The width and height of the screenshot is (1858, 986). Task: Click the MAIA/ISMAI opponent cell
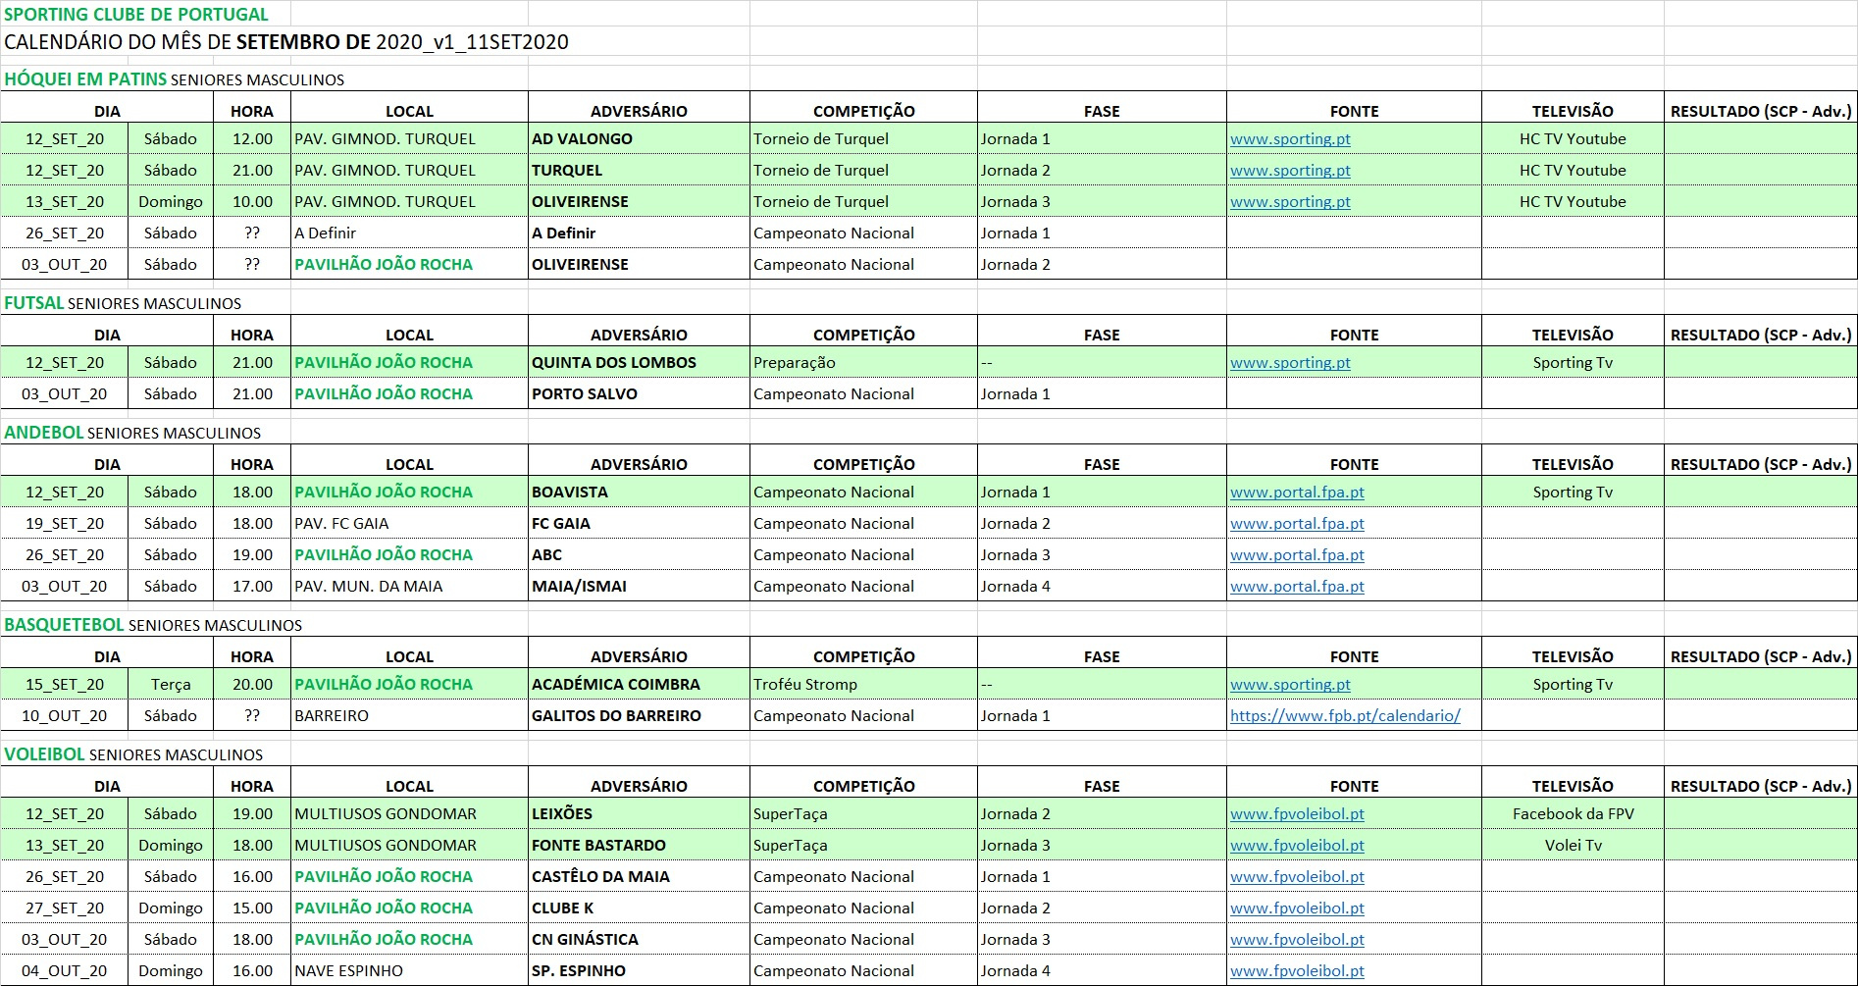(x=639, y=587)
